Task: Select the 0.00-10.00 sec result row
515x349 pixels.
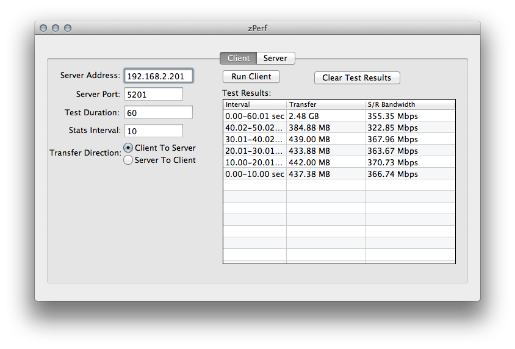Action: coord(339,174)
